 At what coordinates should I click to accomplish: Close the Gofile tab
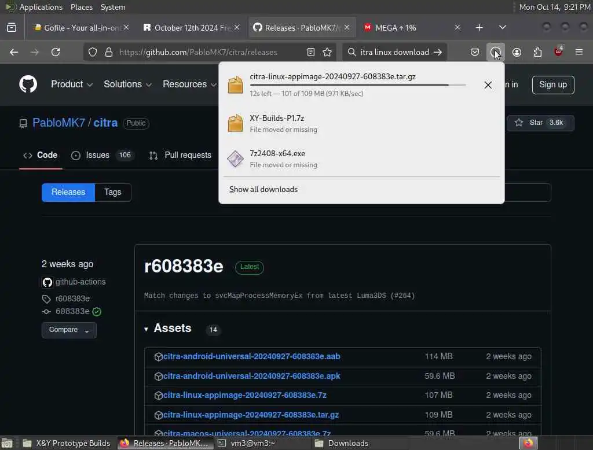[126, 28]
